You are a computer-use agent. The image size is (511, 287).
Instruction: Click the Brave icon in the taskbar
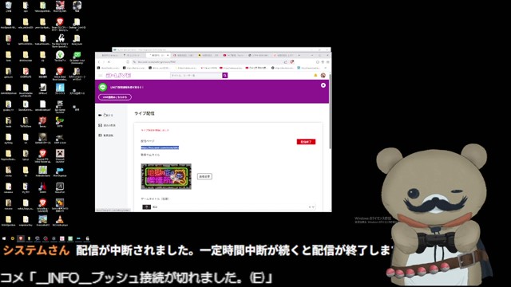[21, 238]
